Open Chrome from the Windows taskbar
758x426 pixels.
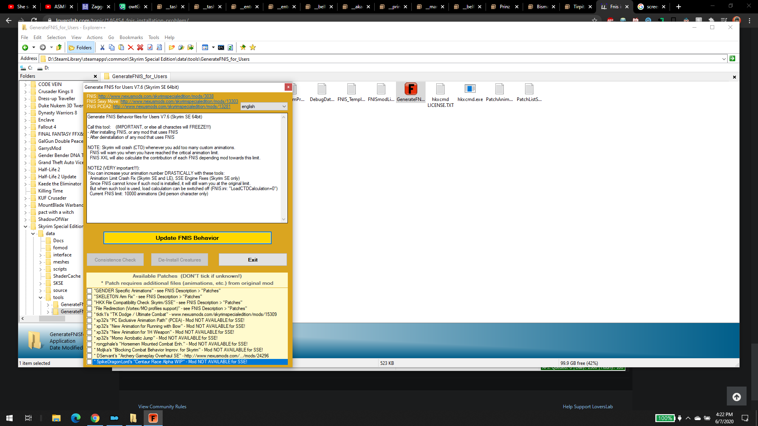[95, 418]
